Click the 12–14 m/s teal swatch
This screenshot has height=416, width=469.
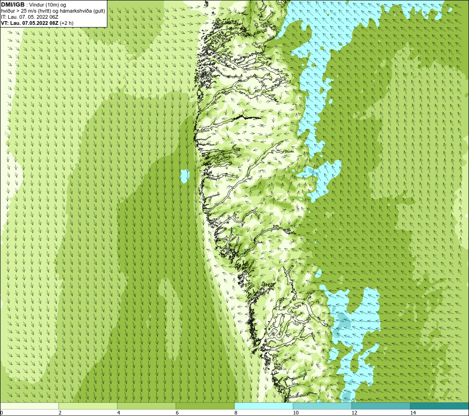point(381,406)
